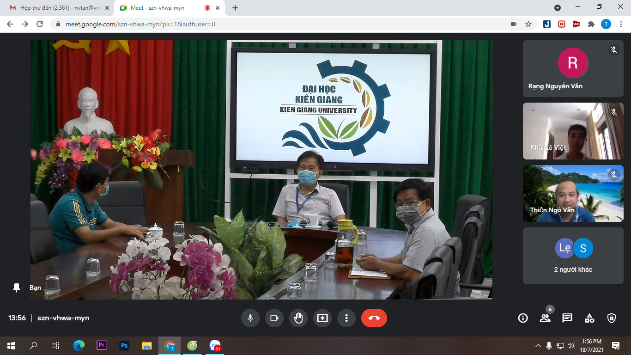This screenshot has width=631, height=355.
Task: Click the volume speaker tray icon
Action: pos(571,345)
